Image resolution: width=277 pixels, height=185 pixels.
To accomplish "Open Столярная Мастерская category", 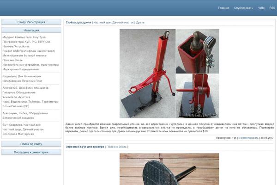I will click(18, 134).
